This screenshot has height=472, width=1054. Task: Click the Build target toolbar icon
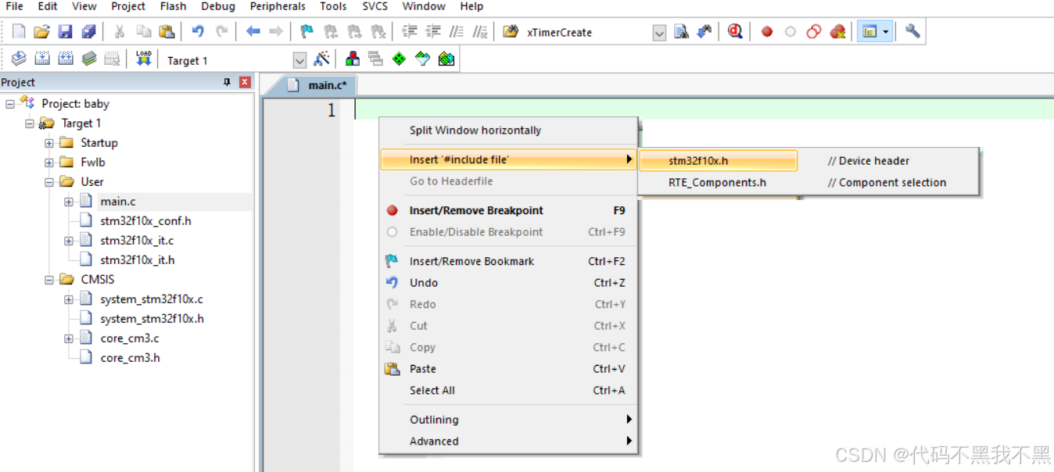pos(42,59)
